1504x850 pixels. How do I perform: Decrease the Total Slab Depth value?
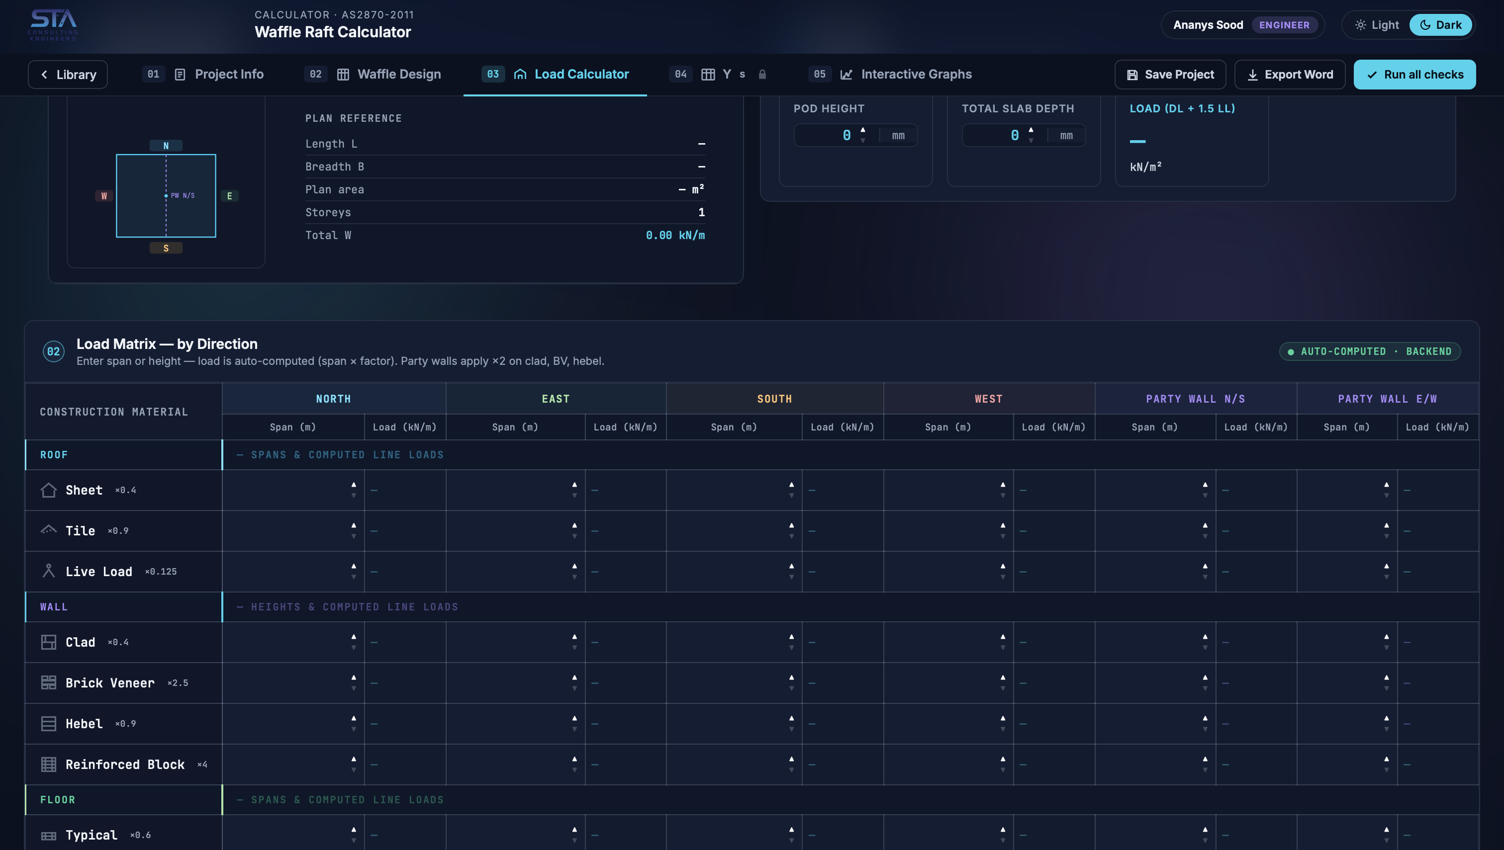(x=1031, y=141)
